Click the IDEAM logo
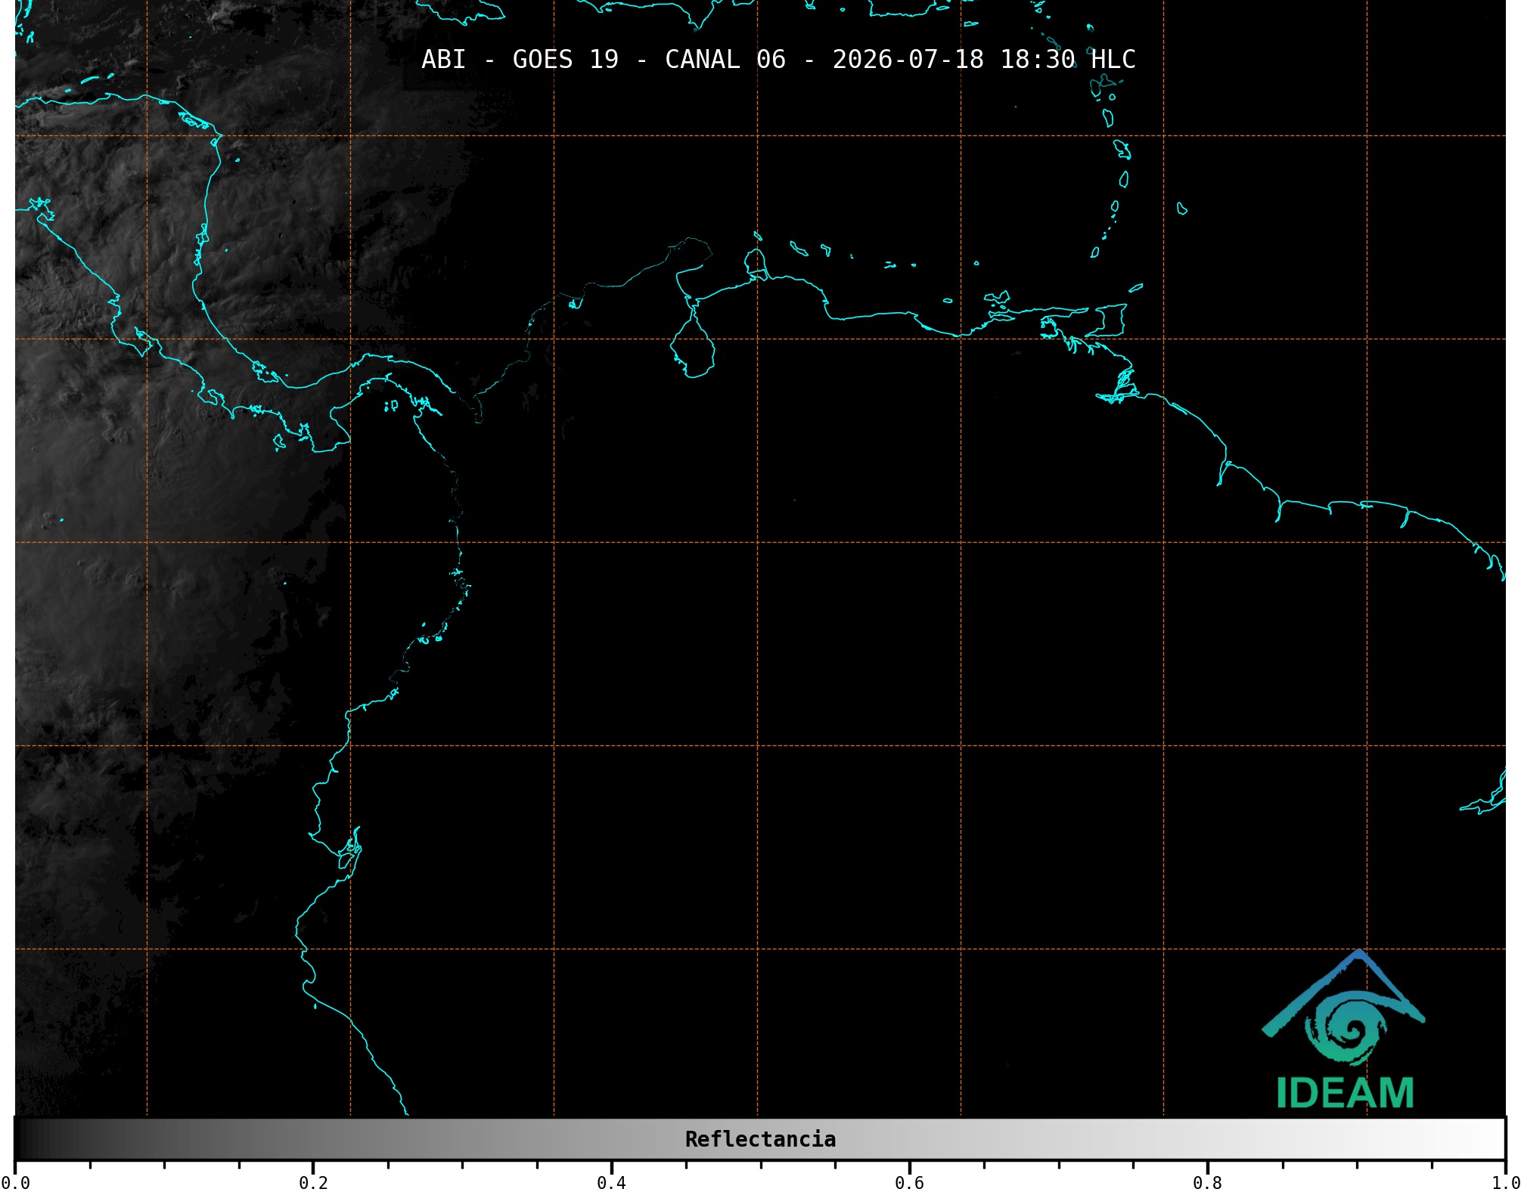The image size is (1521, 1192). click(1344, 1030)
